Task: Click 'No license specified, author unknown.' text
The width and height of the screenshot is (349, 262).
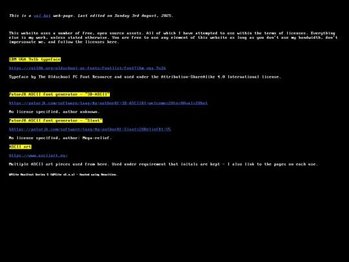Action: point(54,112)
